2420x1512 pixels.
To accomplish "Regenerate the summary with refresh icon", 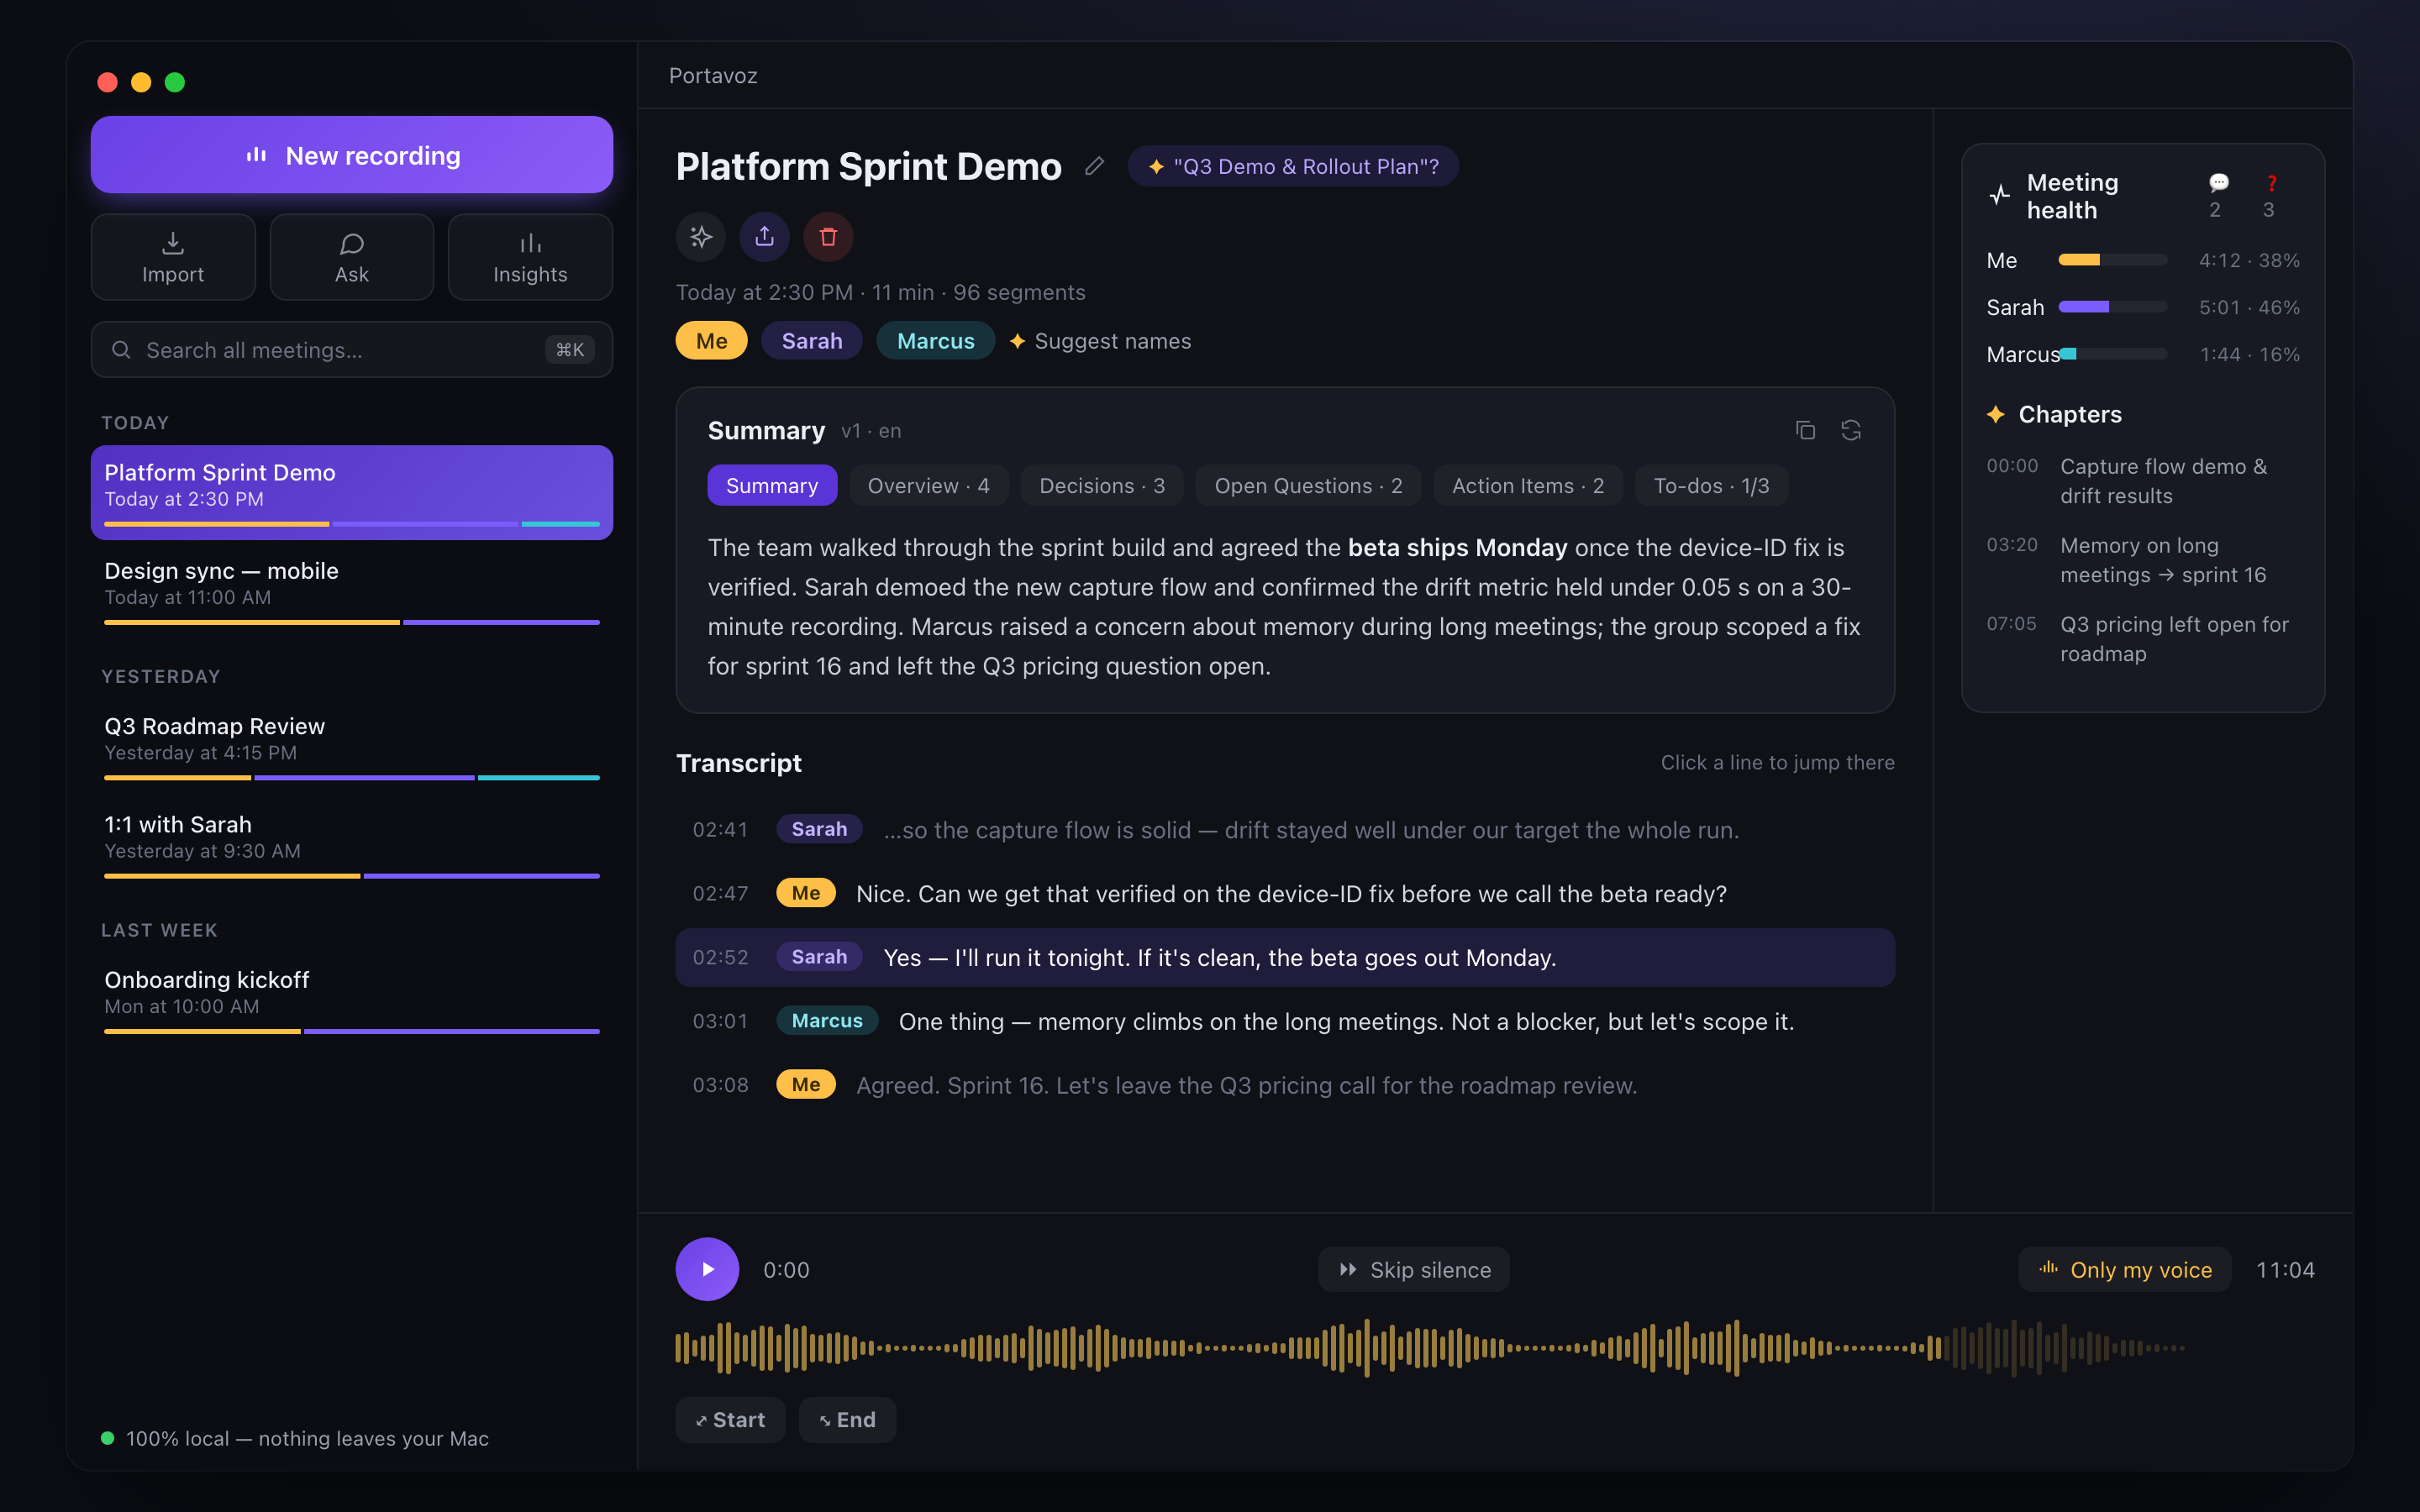I will click(1851, 430).
